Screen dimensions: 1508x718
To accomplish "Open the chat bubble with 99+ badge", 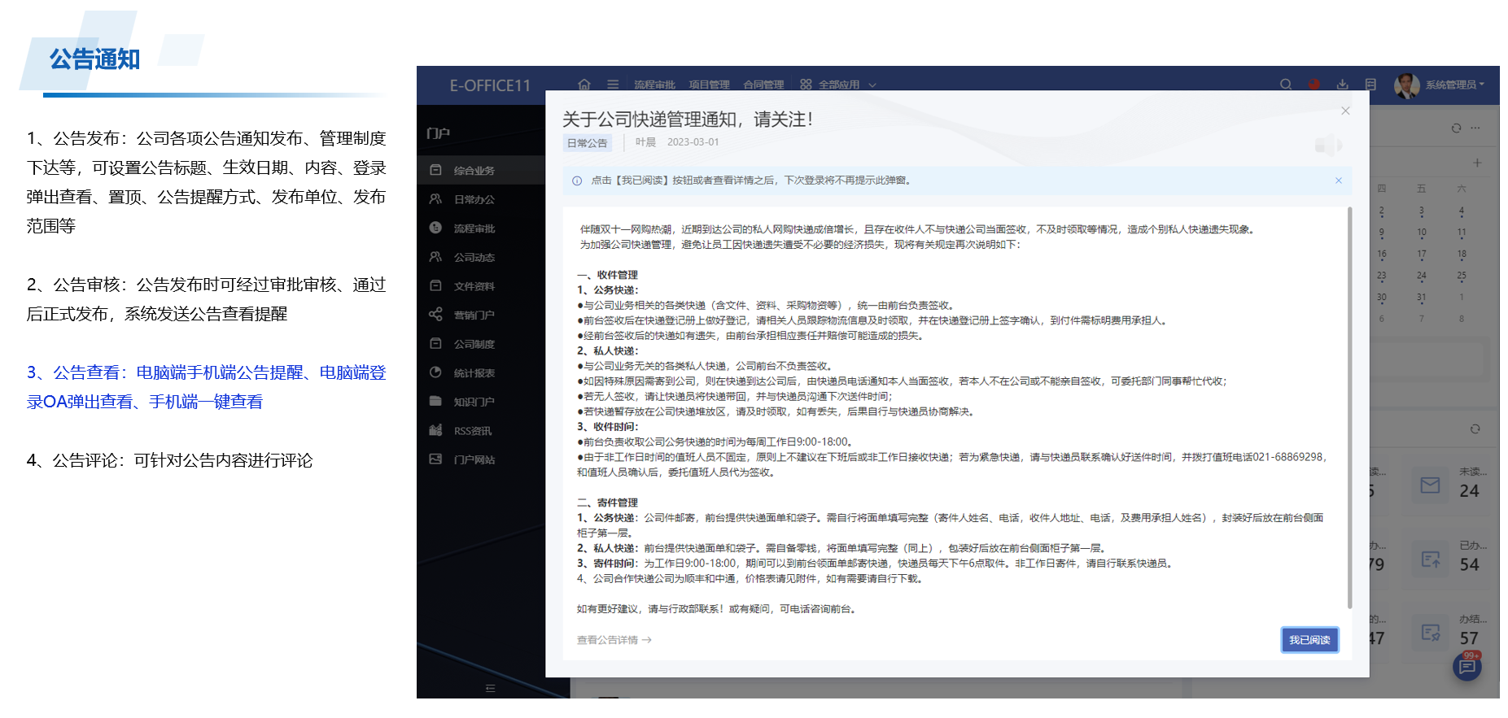I will (1467, 667).
